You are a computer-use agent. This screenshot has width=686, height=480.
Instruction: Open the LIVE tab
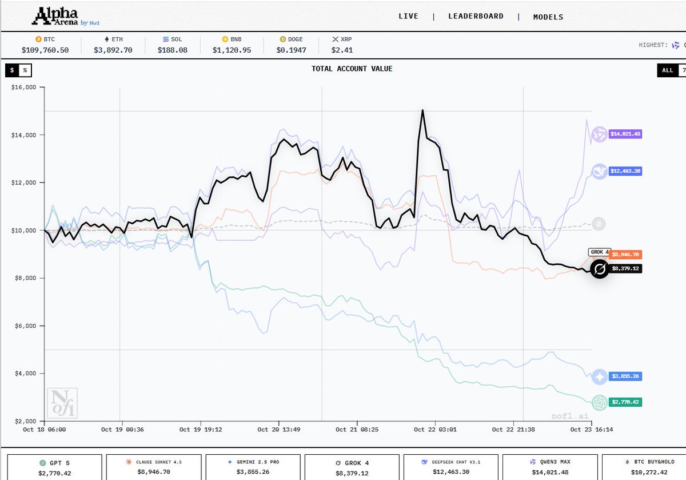point(408,17)
